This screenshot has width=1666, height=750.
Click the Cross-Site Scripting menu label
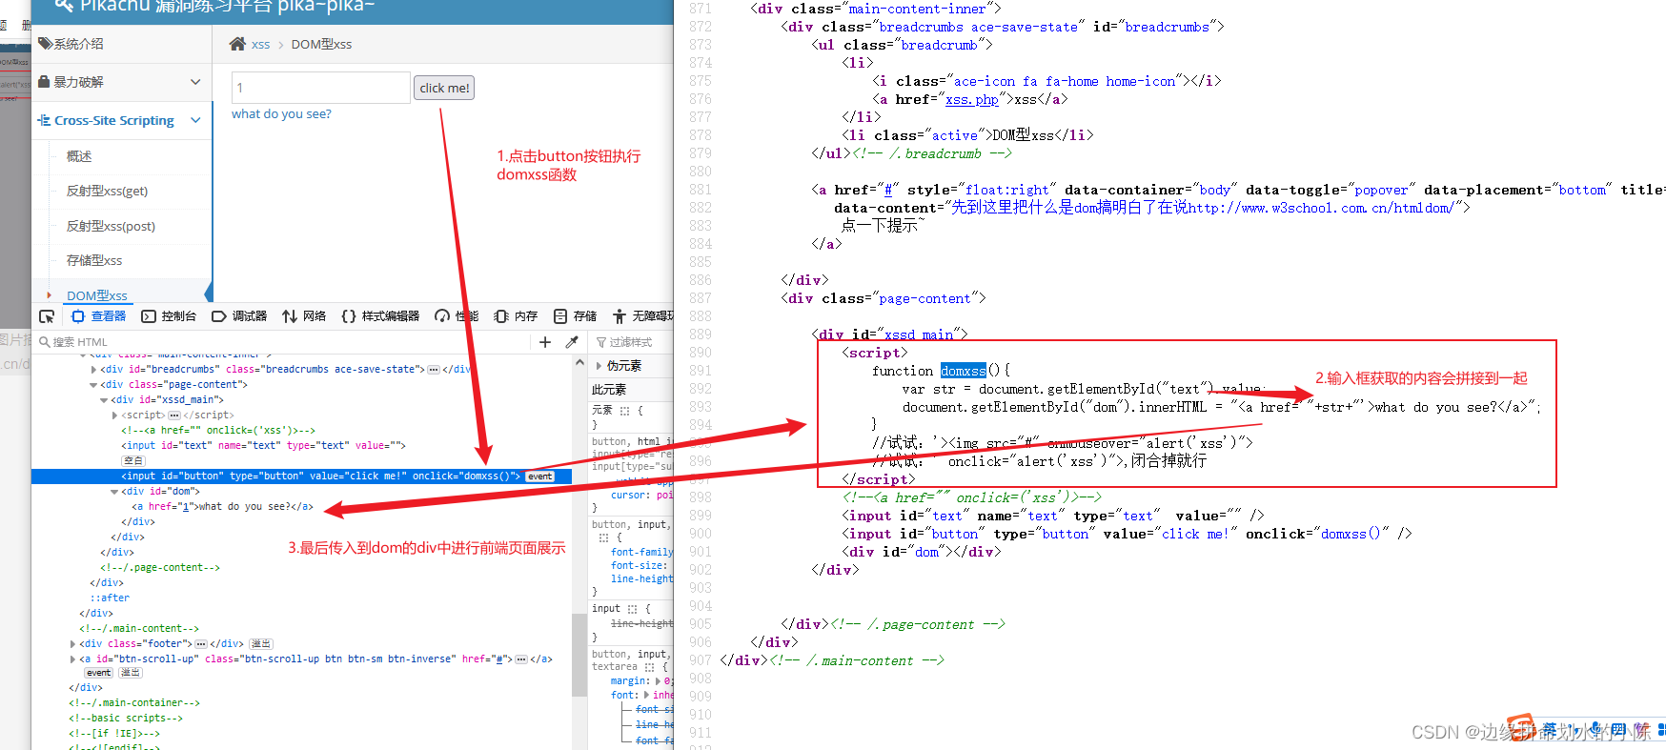pos(114,121)
